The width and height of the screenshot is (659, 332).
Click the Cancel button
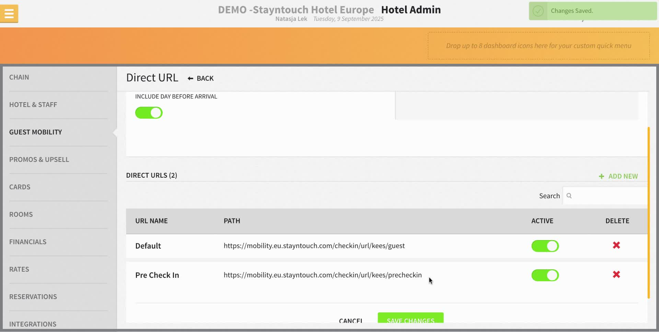(350, 321)
